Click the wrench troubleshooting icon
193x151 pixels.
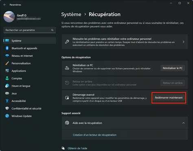tap(67, 42)
